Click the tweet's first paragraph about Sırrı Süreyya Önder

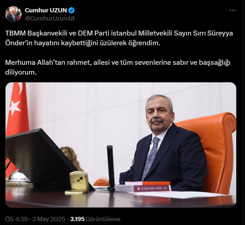pos(119,38)
